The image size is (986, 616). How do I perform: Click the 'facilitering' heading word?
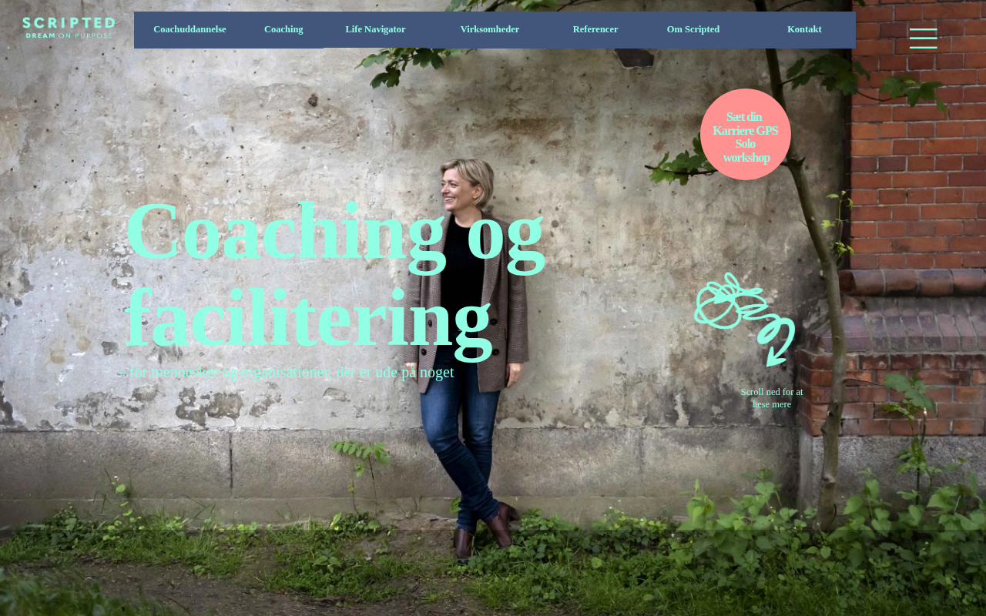(x=308, y=320)
